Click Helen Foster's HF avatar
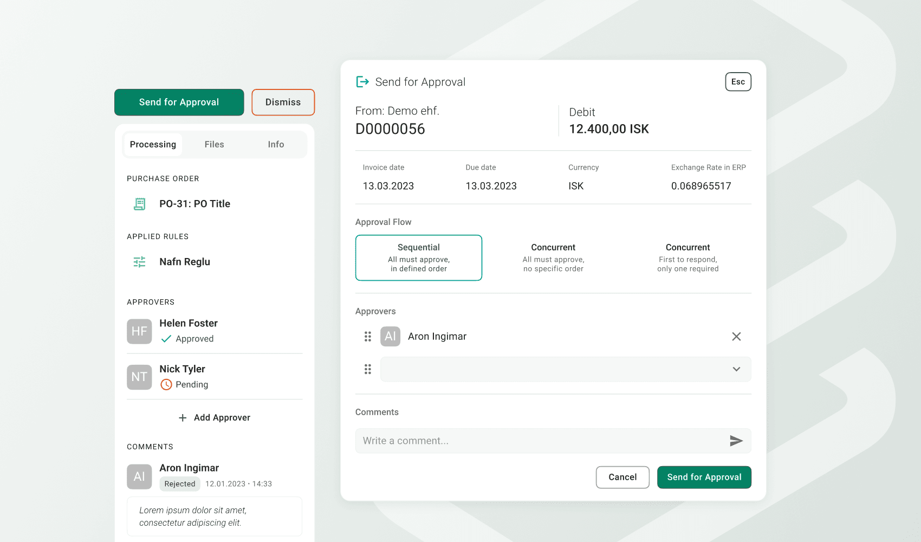The width and height of the screenshot is (921, 542). [139, 331]
